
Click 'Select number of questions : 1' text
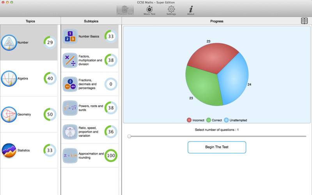click(217, 130)
